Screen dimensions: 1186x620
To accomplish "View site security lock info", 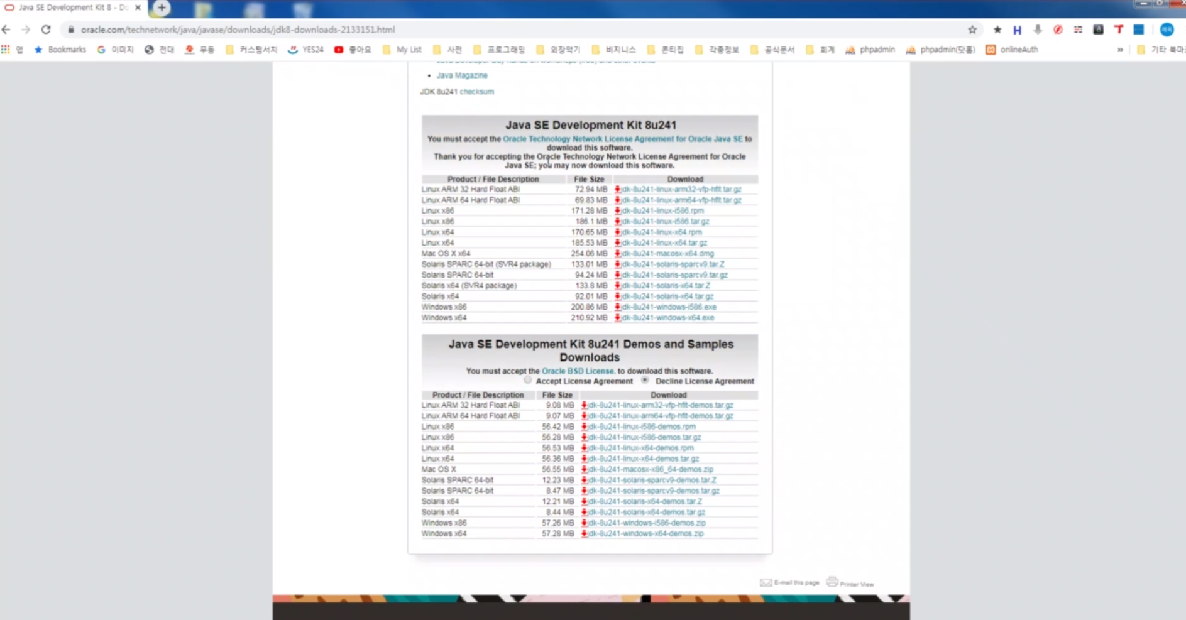I will [x=71, y=30].
